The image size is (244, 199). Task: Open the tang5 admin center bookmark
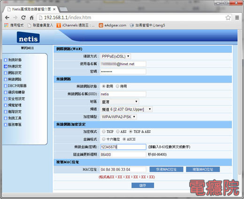(x=147, y=25)
